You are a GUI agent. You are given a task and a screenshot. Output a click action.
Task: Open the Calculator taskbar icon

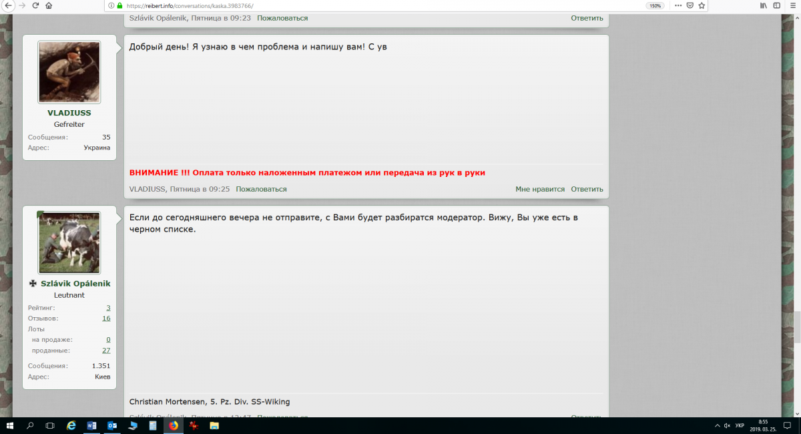(153, 425)
